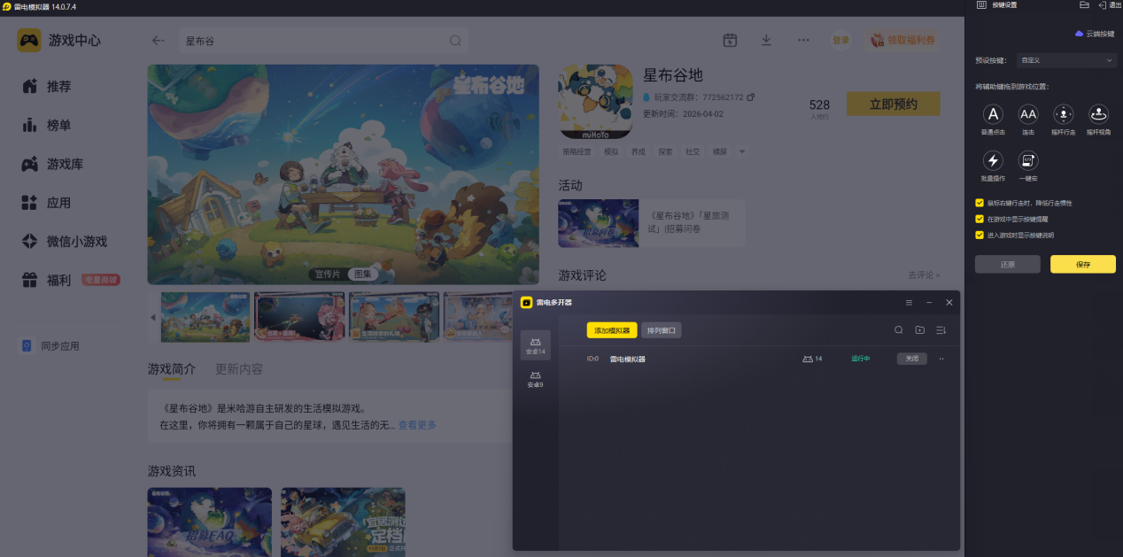Click the back arrow next to search box
The height and width of the screenshot is (557, 1123).
(159, 41)
